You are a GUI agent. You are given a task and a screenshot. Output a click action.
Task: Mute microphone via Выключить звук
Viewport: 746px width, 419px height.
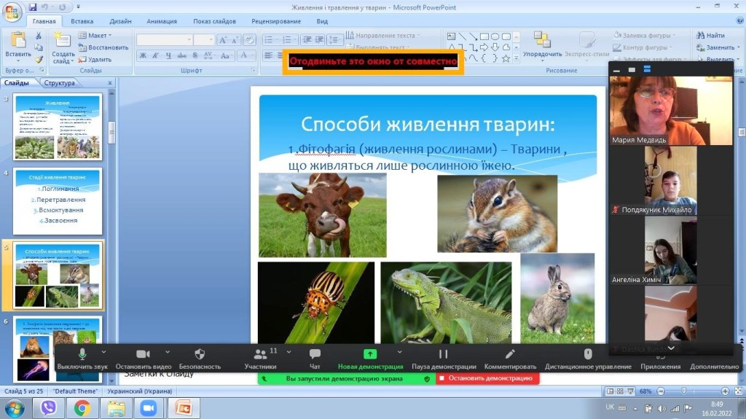[x=82, y=355]
